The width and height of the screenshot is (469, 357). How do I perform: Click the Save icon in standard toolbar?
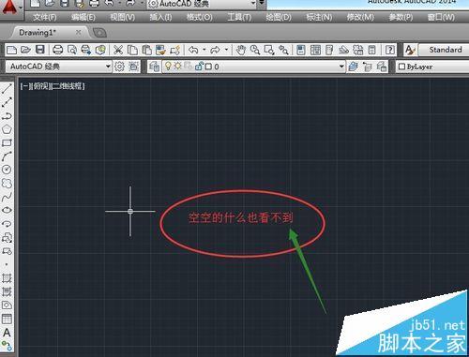click(40, 50)
